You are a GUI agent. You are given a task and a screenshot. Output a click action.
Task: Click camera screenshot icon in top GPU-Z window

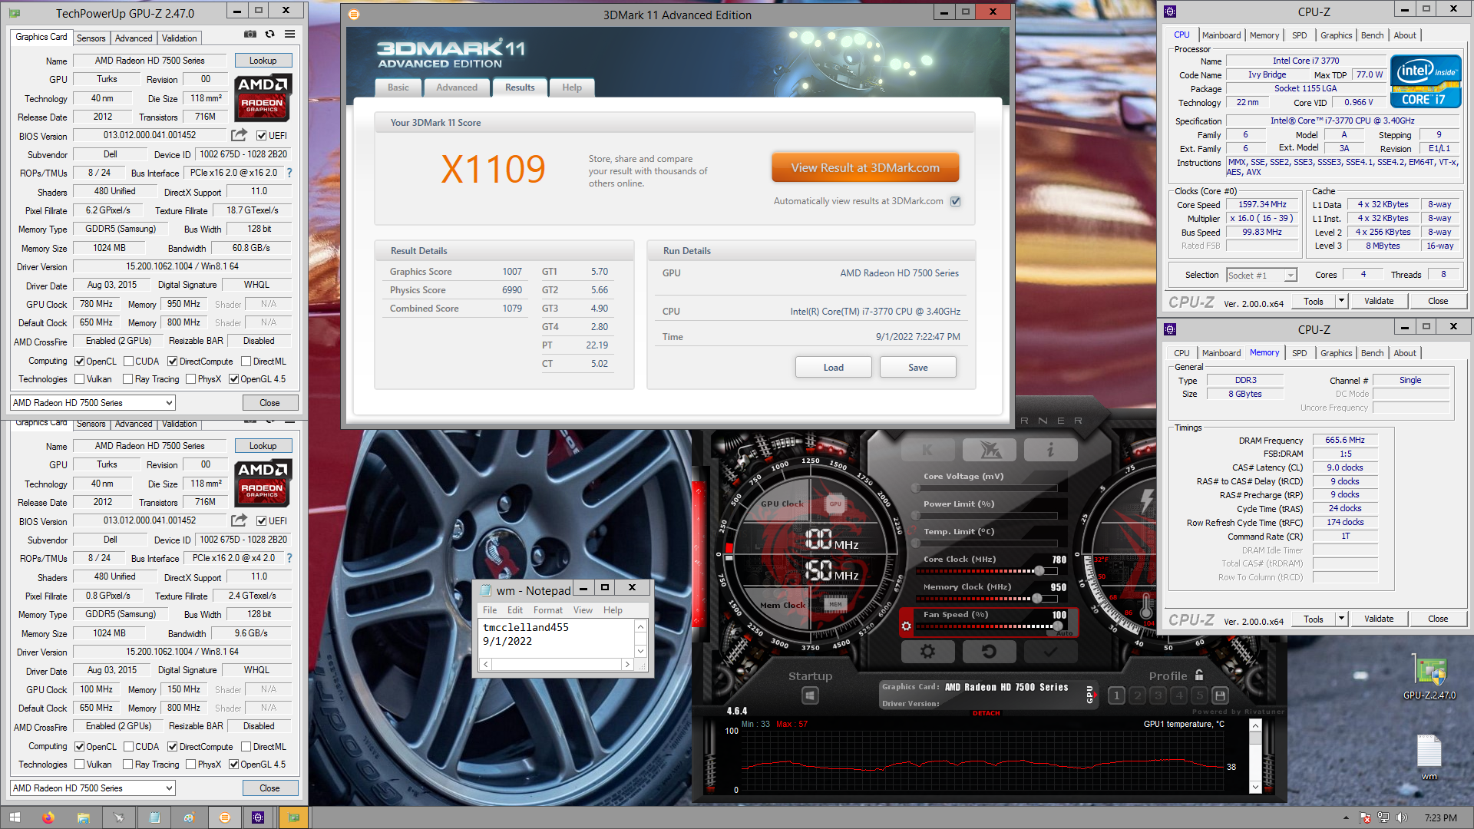[x=250, y=35]
